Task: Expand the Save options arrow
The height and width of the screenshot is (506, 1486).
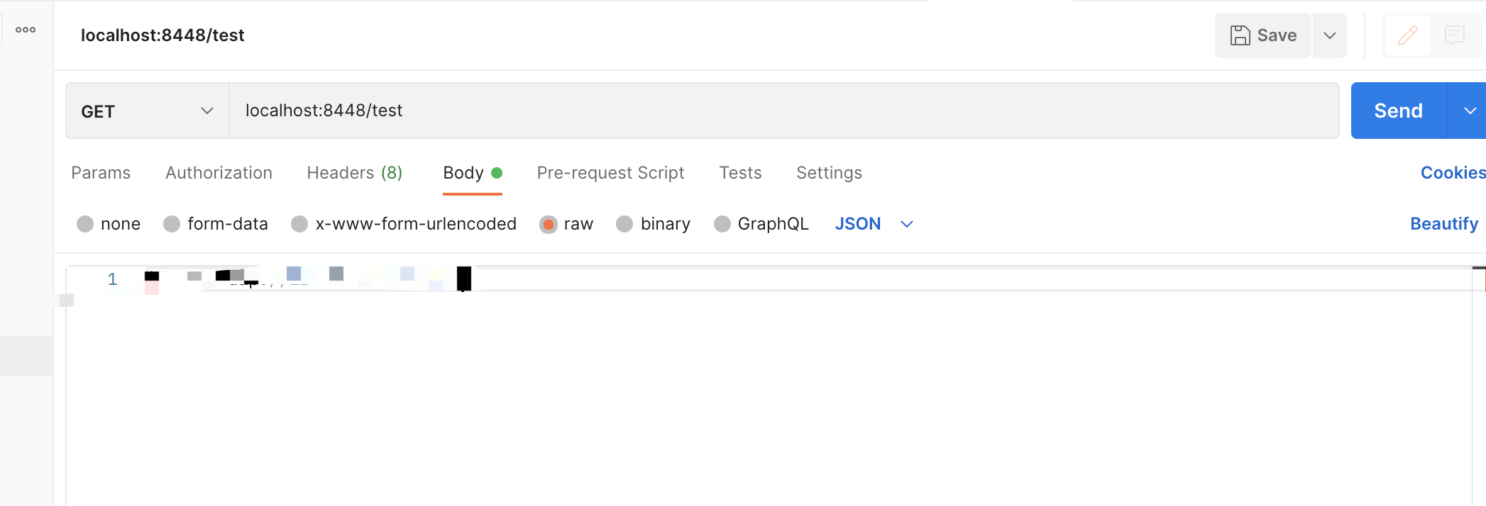Action: tap(1330, 35)
